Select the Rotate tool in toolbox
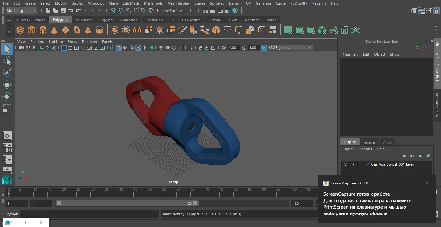The image size is (441, 227). [x=7, y=96]
